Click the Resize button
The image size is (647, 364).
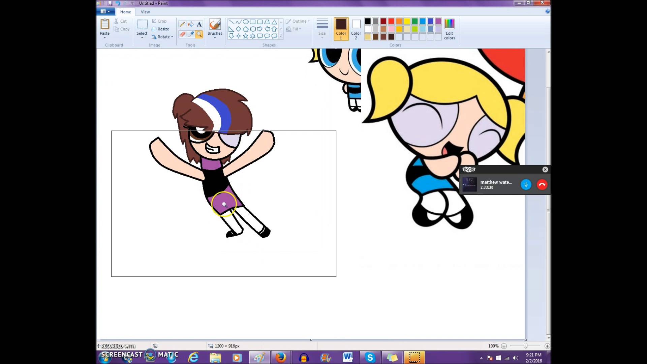(x=160, y=29)
